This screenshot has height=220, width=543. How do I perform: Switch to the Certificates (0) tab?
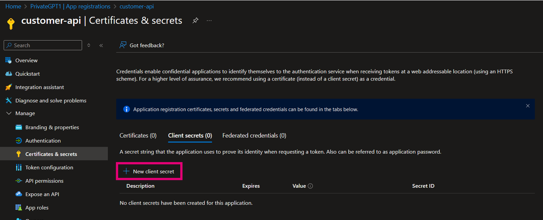click(x=138, y=135)
